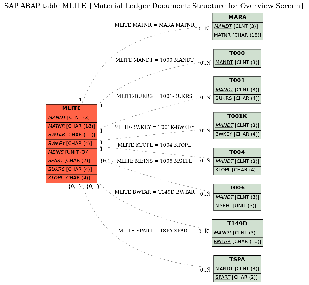Open the TSPA table header
Image resolution: width=309 pixels, height=285 pixels.
tap(237, 260)
